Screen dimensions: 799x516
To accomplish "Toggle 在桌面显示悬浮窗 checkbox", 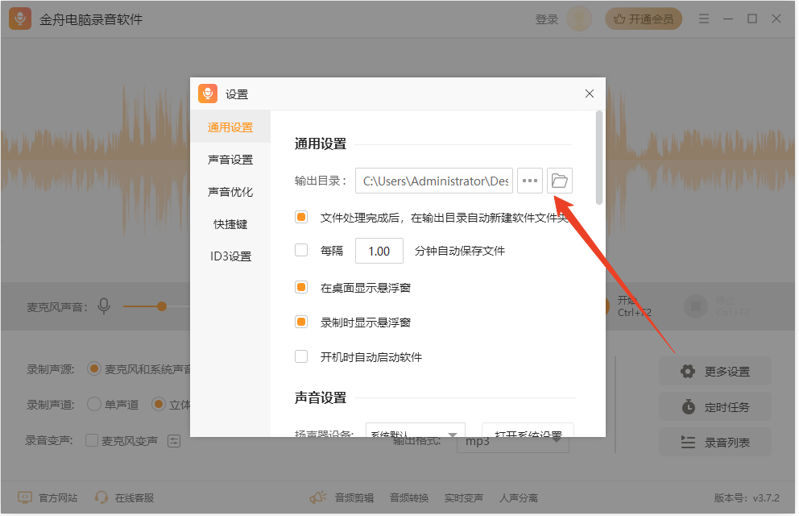I will [301, 287].
